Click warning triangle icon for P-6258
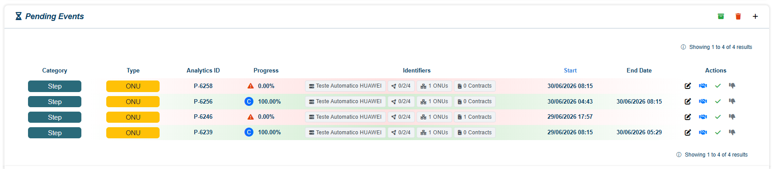The height and width of the screenshot is (169, 774). tap(251, 86)
